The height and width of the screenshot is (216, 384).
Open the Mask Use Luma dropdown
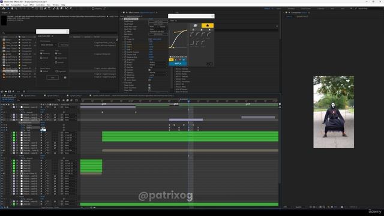pos(158,75)
